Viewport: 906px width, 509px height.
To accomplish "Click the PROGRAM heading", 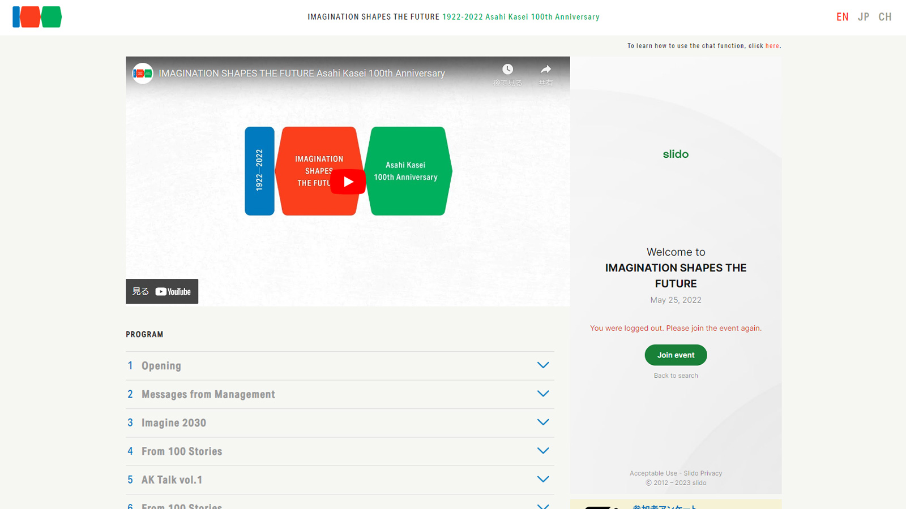I will 144,334.
